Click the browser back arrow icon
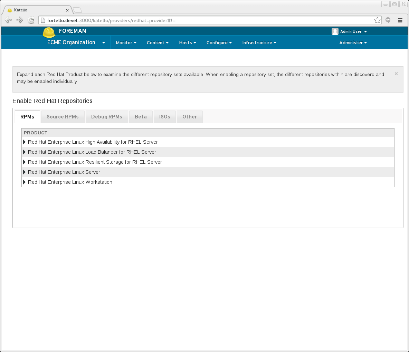 (8, 20)
